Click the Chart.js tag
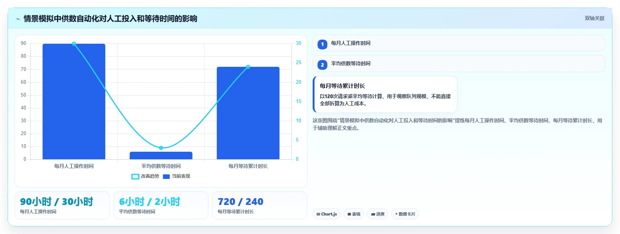This screenshot has width=620, height=234. point(327,214)
